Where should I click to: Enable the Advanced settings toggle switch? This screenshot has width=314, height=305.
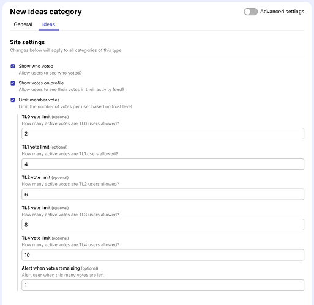[x=250, y=12]
